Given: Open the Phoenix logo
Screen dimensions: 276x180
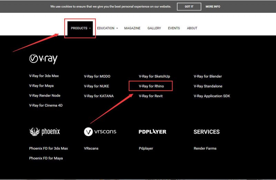Looking at the screenshot, I should (x=45, y=132).
